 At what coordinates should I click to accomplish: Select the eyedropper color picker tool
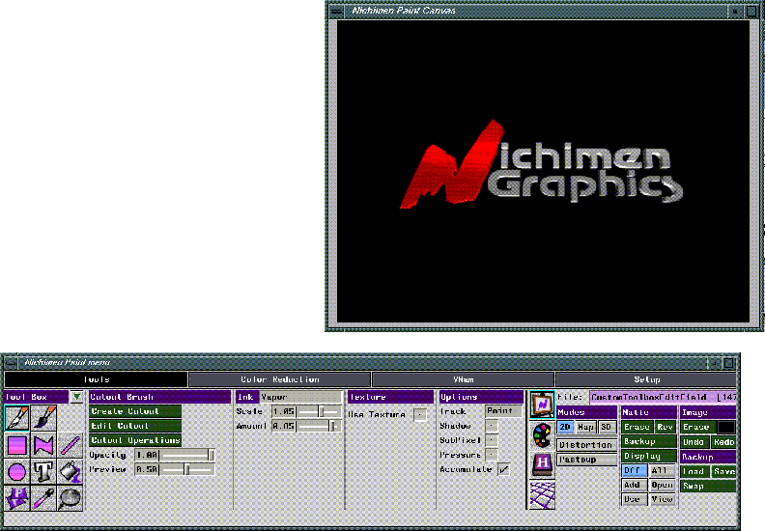click(x=43, y=498)
